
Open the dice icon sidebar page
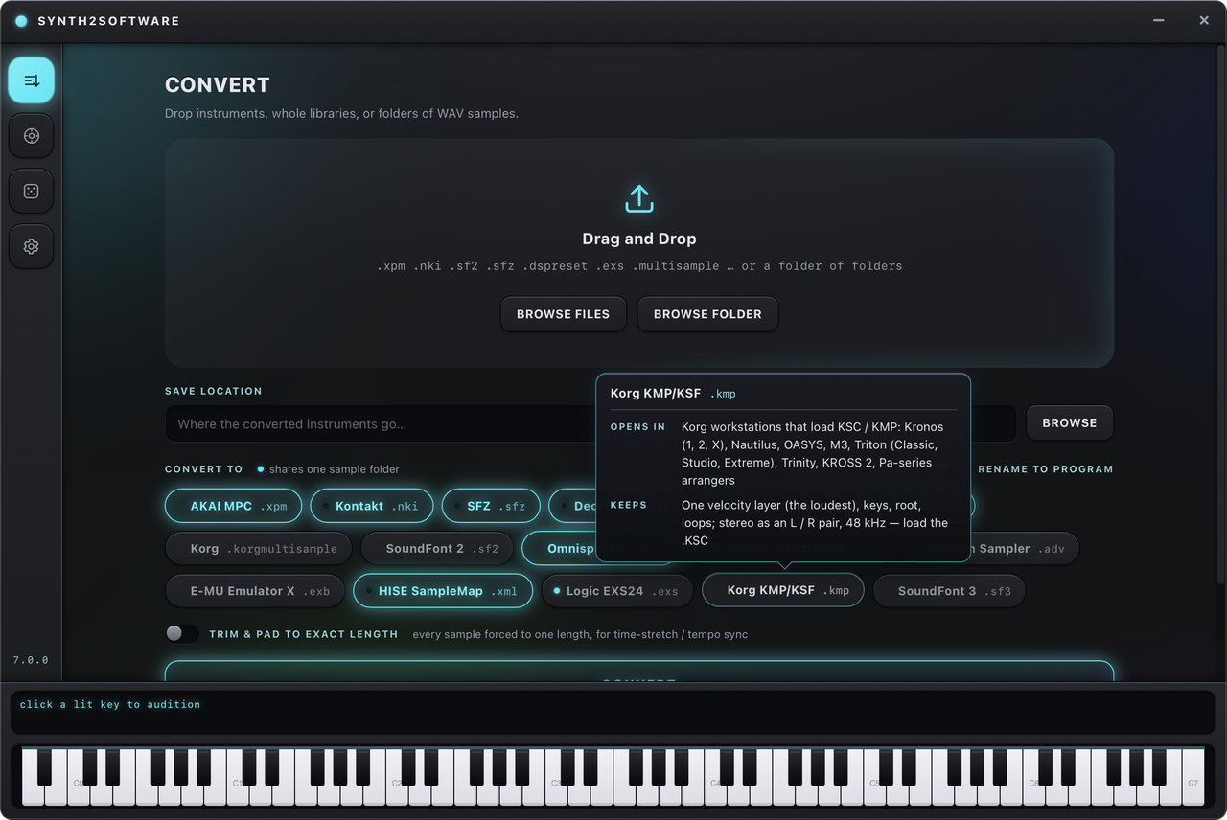[32, 192]
